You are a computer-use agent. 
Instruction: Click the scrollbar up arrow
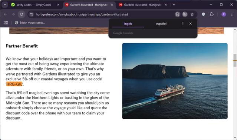coord(235,30)
